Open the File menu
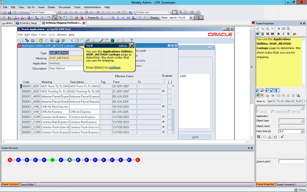Image resolution: width=307 pixels, height=192 pixels. pyautogui.click(x=5, y=7)
